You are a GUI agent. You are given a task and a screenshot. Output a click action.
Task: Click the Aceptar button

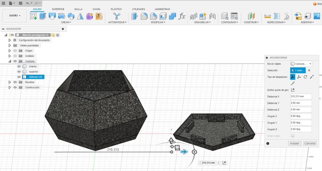(x=295, y=143)
